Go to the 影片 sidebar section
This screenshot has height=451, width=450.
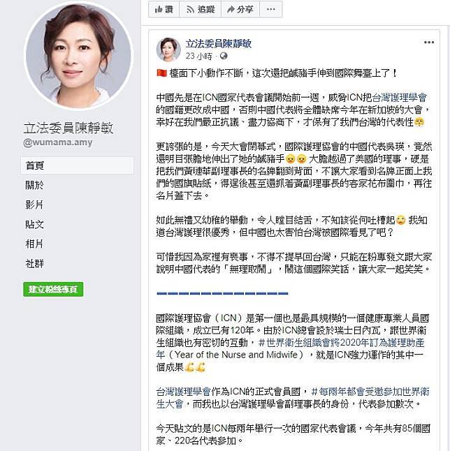pos(34,205)
